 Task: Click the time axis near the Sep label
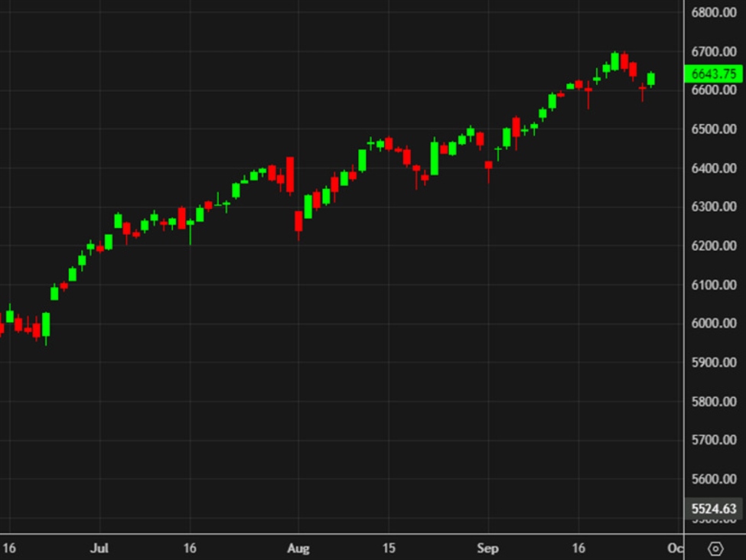pyautogui.click(x=487, y=549)
